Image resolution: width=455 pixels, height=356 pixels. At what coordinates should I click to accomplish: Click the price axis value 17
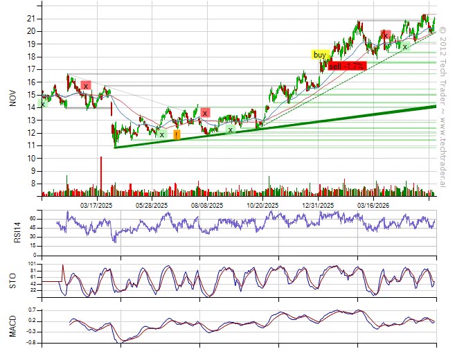31,70
